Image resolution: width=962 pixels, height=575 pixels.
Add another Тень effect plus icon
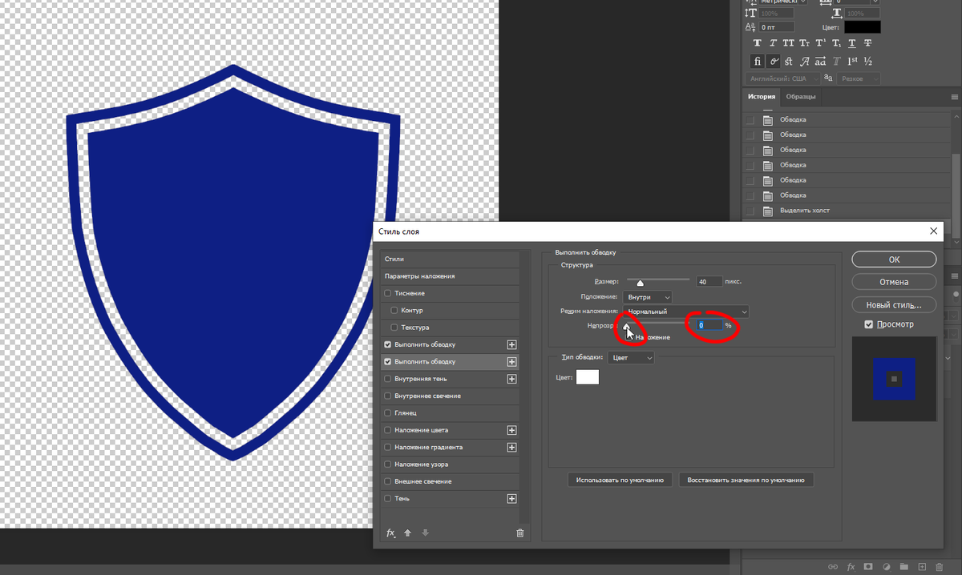pos(511,498)
